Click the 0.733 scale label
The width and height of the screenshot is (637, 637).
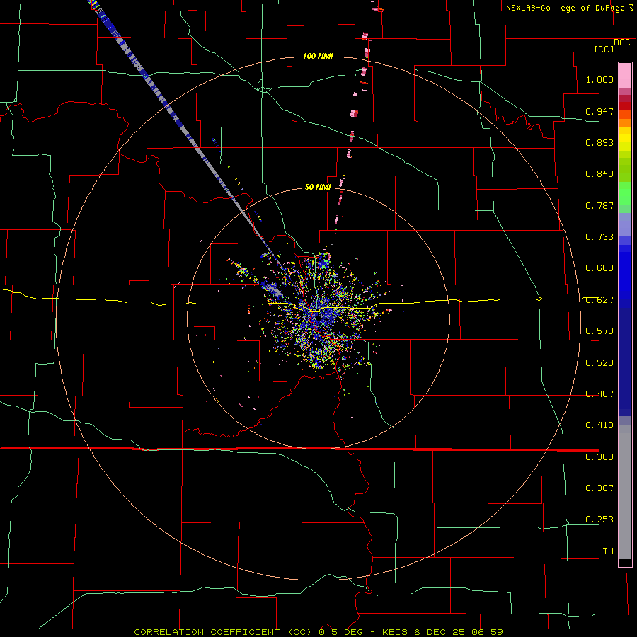(599, 237)
